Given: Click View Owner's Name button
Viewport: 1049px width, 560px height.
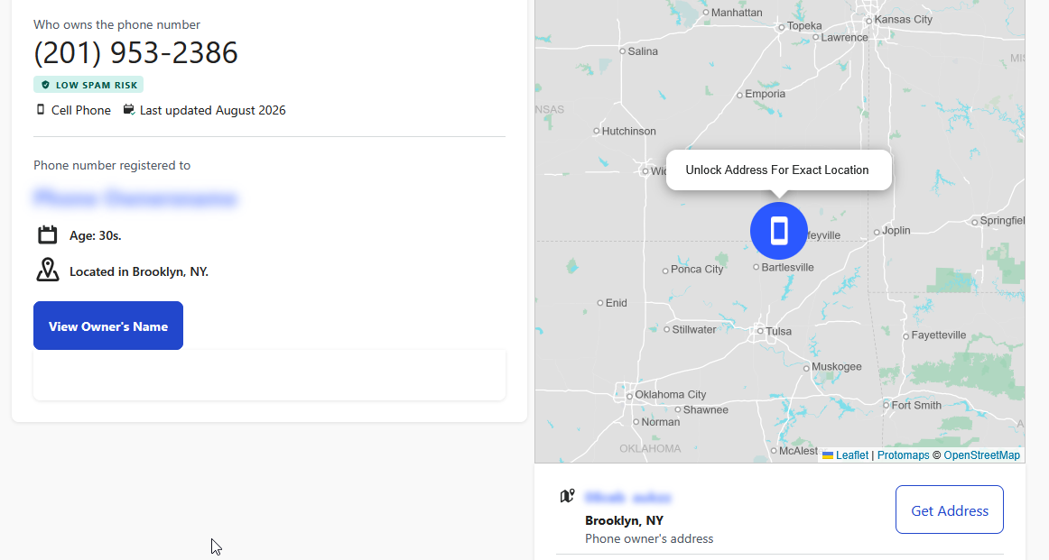Looking at the screenshot, I should [x=108, y=326].
